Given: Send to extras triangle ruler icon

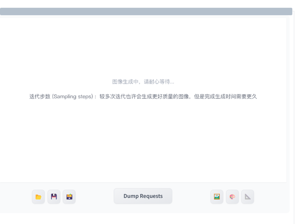Looking at the screenshot, I should click(247, 197).
